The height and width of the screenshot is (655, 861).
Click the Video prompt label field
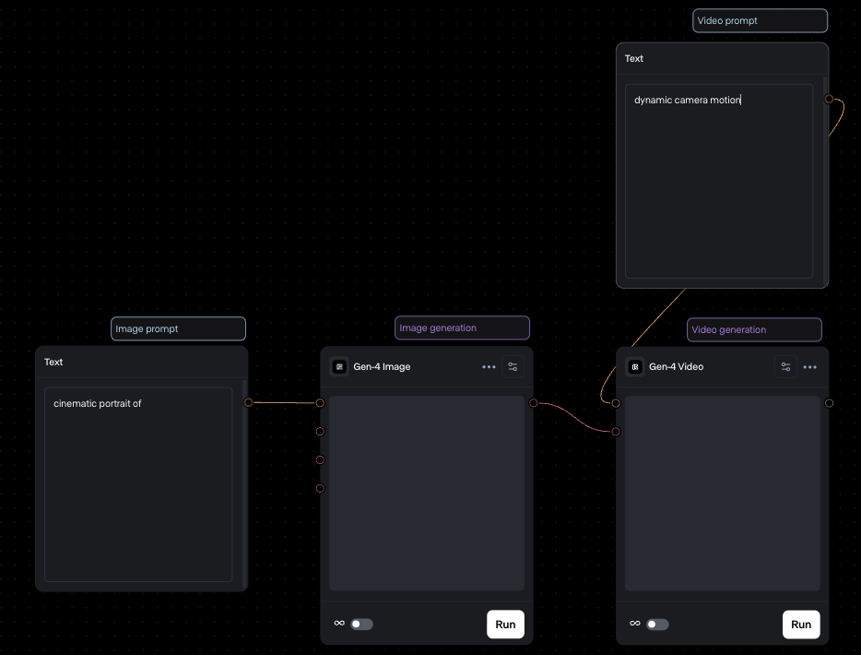click(760, 21)
